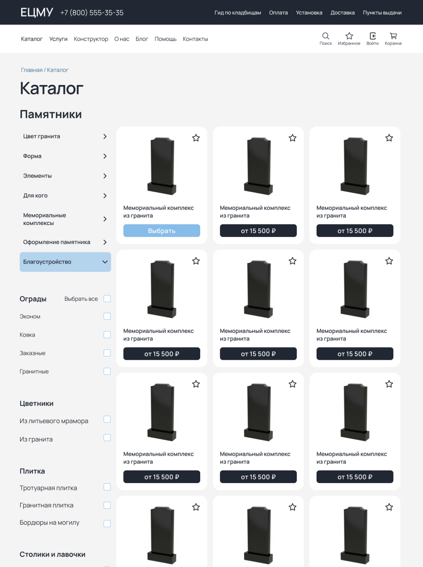Open Гид по кладбищам link

[238, 12]
